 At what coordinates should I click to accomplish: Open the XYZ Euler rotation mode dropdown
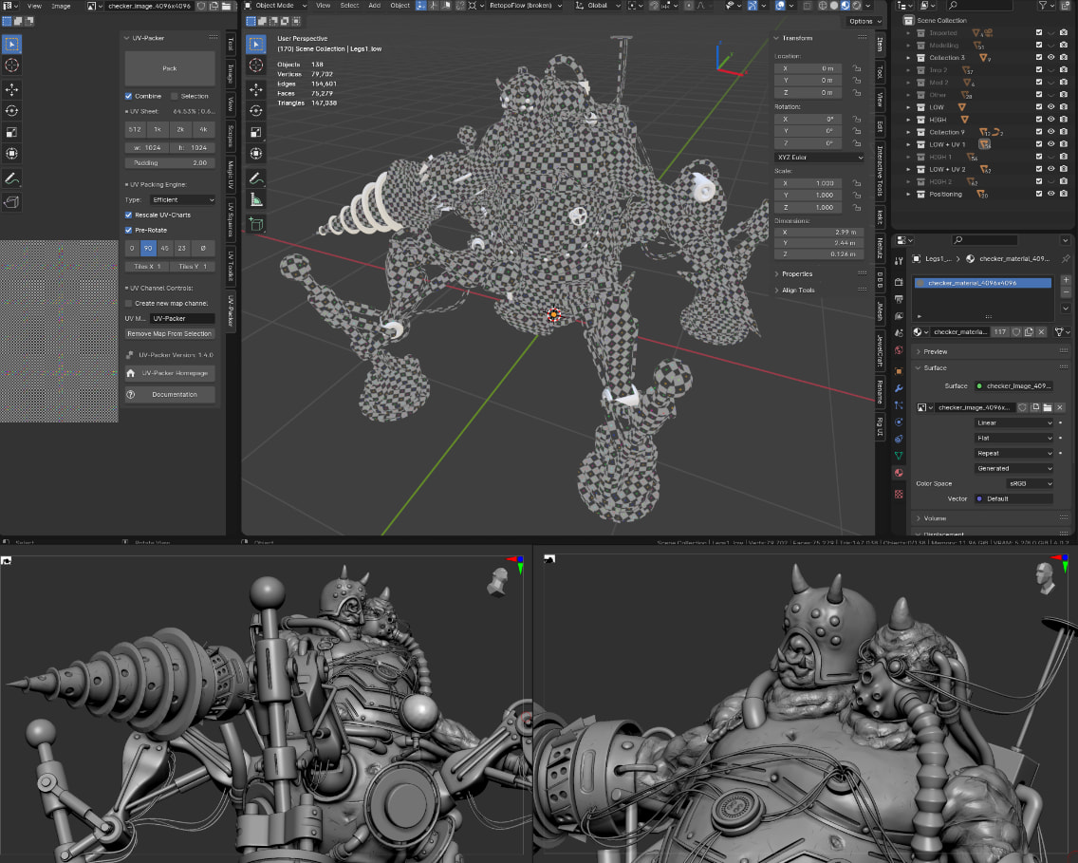(x=820, y=157)
